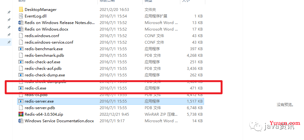Click the size 1,517 KB
Image resolution: width=304 pixels, height=140 pixels.
195,101
